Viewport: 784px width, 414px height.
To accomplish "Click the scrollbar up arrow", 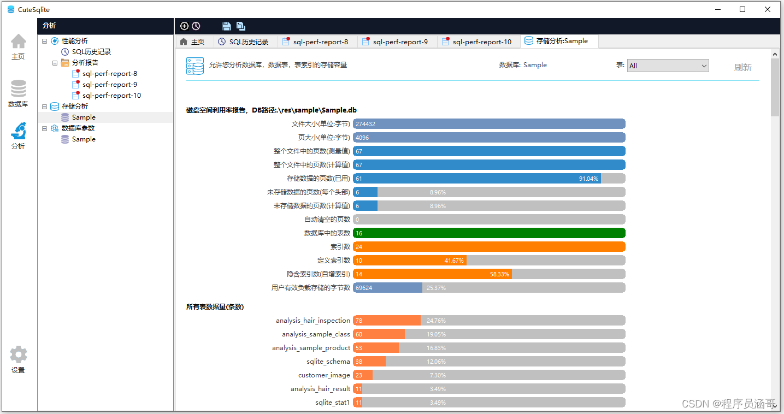I will pos(775,54).
